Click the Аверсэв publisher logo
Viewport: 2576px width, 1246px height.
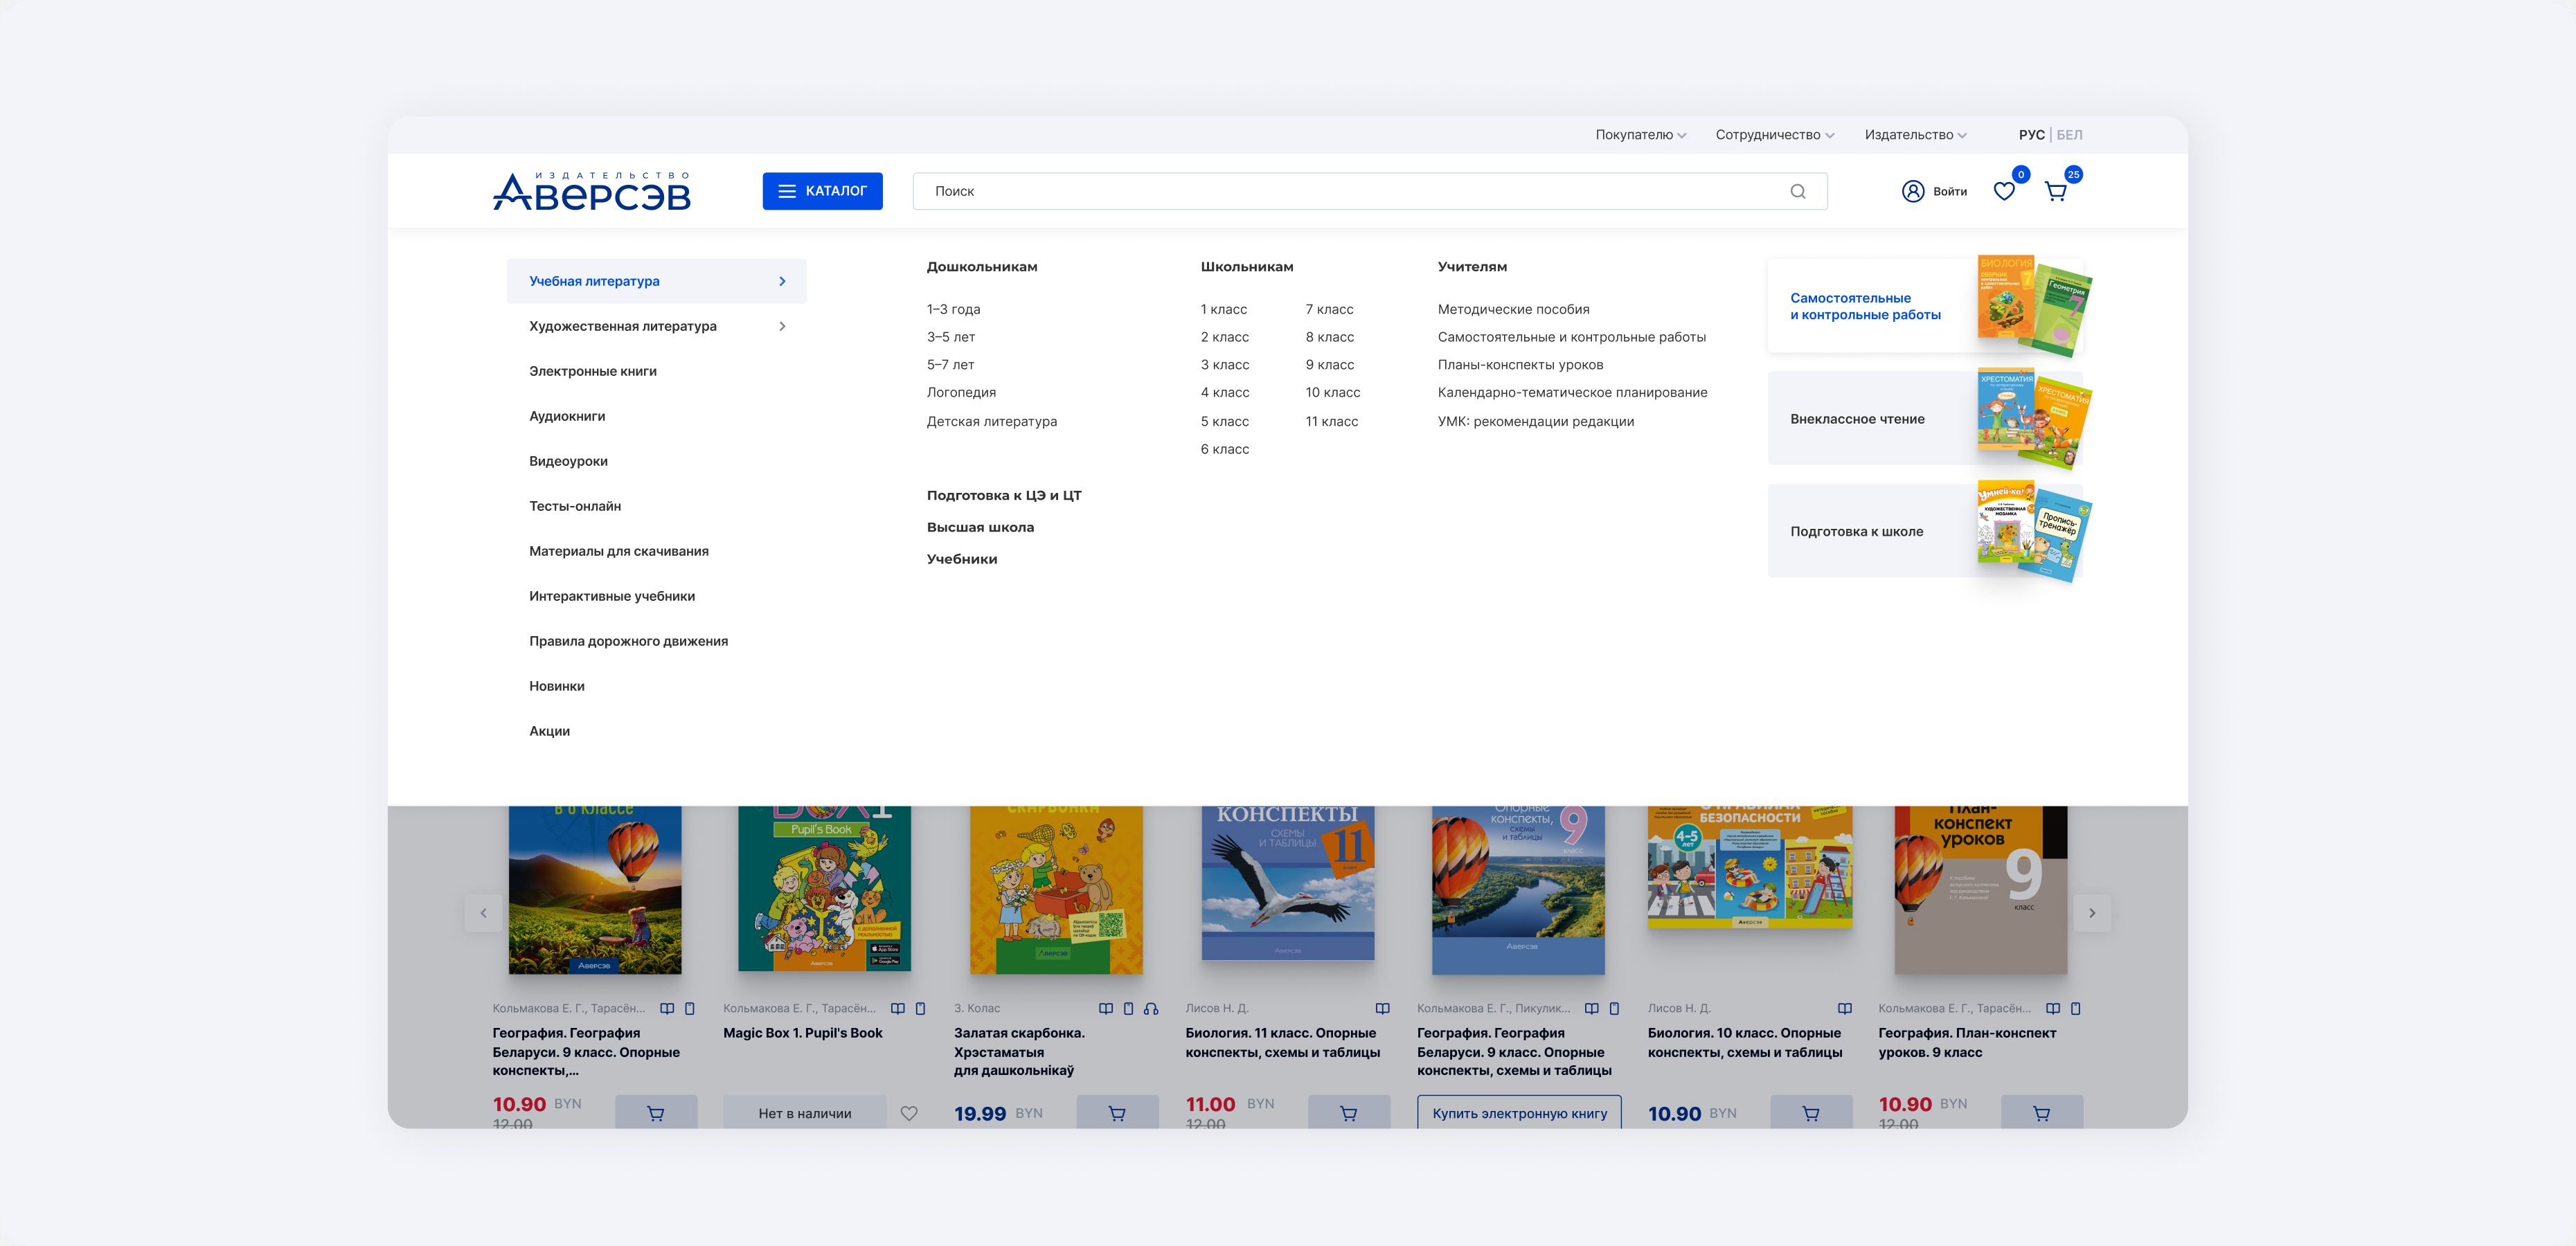[592, 191]
